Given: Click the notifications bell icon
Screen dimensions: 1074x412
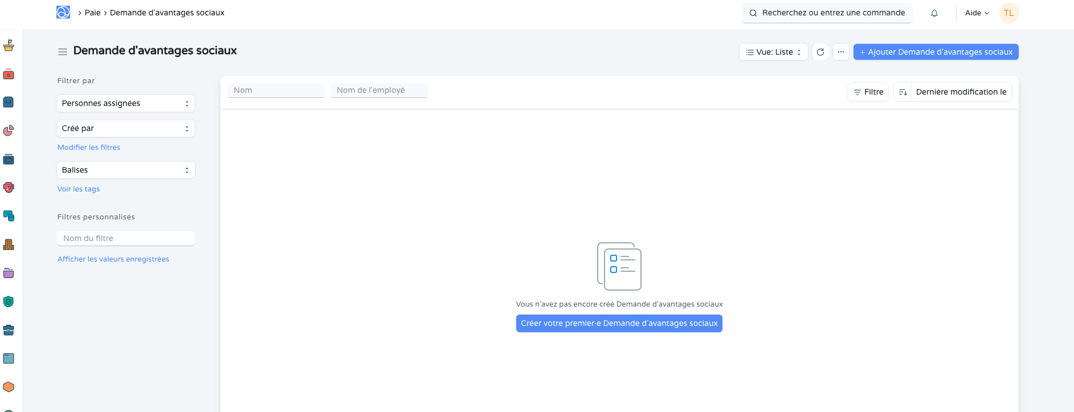Looking at the screenshot, I should [934, 13].
